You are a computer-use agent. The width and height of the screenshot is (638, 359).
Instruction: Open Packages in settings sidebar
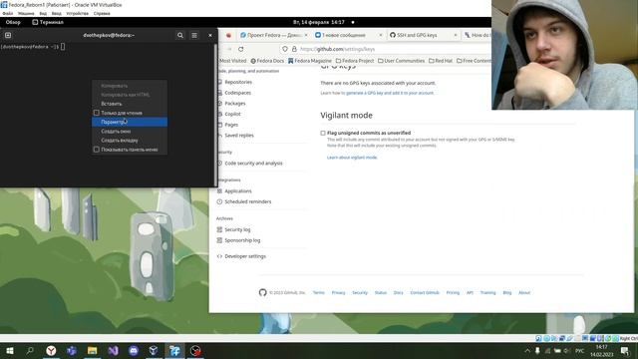pos(235,104)
